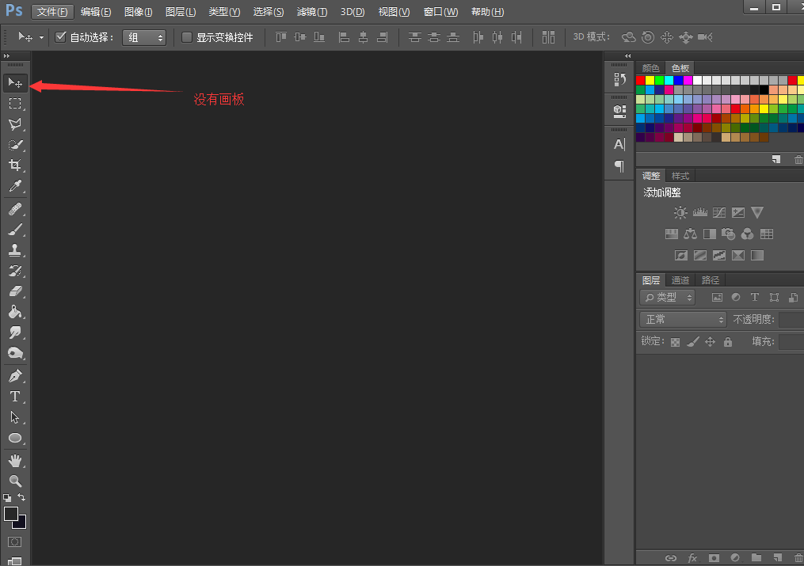804x566 pixels.
Task: Pick the Crop tool
Action: [15, 165]
